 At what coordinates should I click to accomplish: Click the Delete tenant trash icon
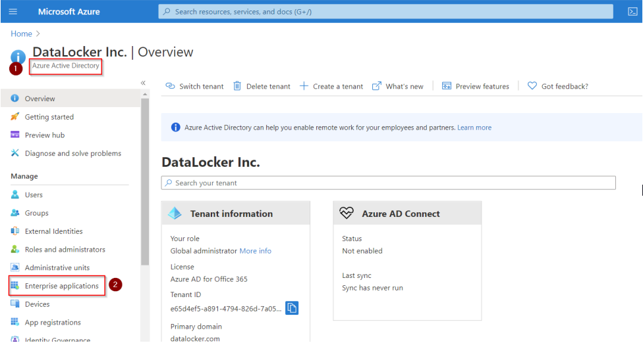pyautogui.click(x=237, y=86)
